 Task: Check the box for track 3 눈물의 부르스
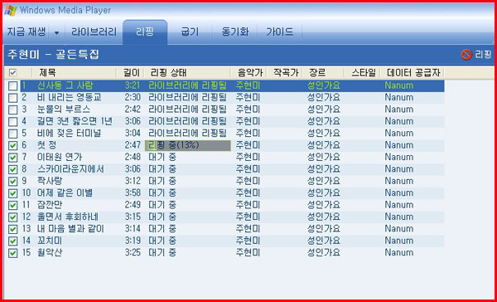click(x=12, y=110)
